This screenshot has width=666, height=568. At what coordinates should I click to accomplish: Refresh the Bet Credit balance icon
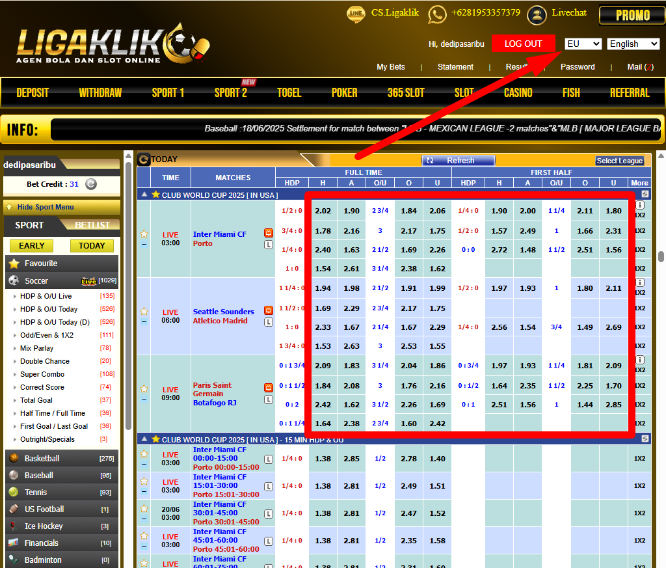pos(91,184)
